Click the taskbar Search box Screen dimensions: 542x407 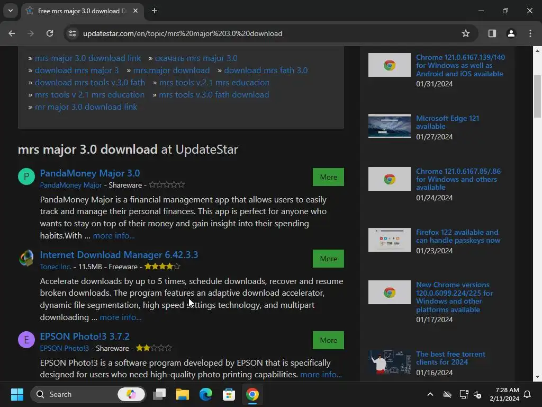click(x=88, y=394)
